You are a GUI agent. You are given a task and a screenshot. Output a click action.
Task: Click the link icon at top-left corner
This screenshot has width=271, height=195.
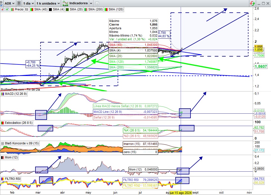click(x=1, y=3)
